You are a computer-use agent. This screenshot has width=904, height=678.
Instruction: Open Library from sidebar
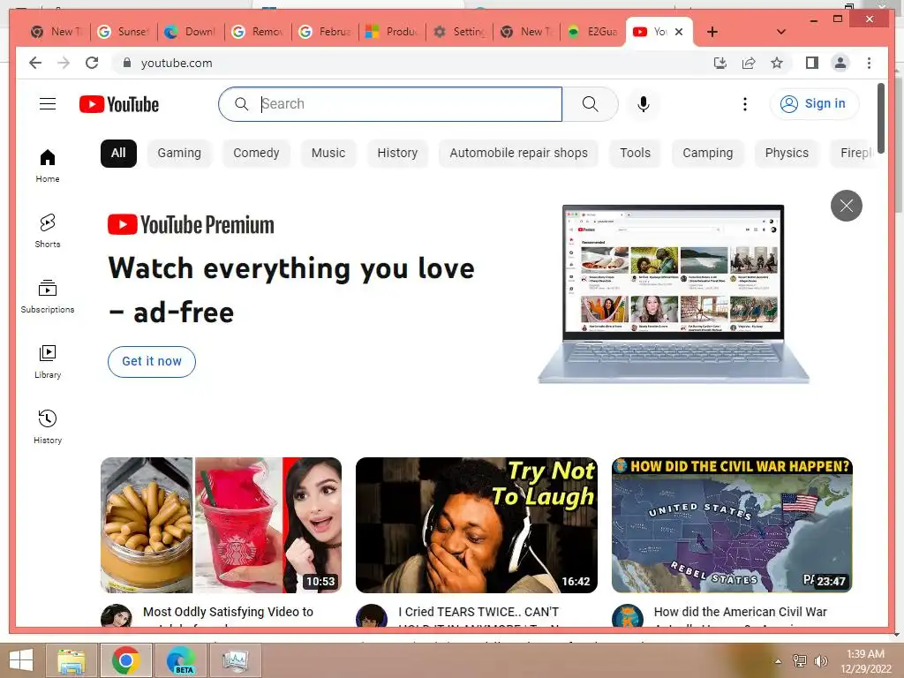48,361
